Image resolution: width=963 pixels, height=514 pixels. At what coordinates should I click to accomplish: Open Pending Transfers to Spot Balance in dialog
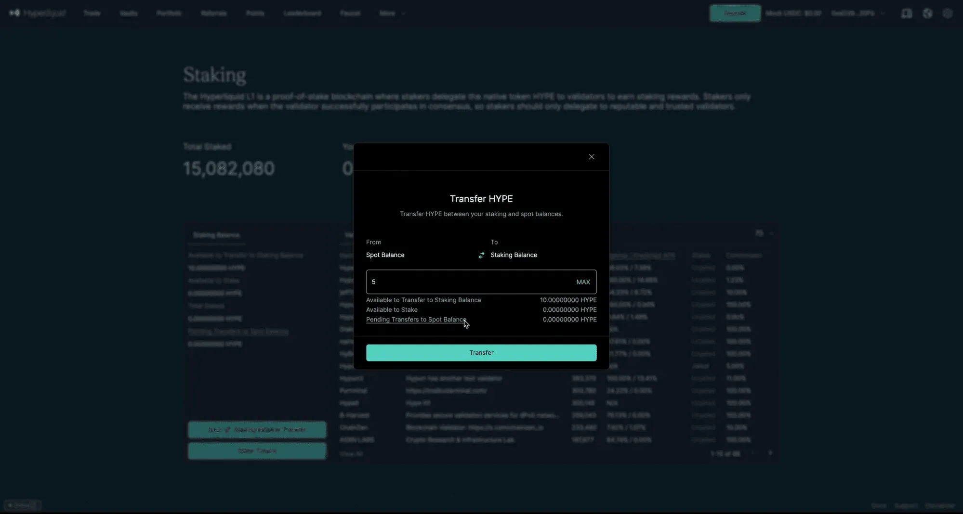tap(416, 320)
